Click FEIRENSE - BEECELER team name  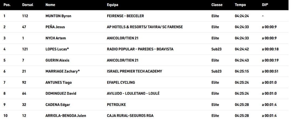click(125, 16)
